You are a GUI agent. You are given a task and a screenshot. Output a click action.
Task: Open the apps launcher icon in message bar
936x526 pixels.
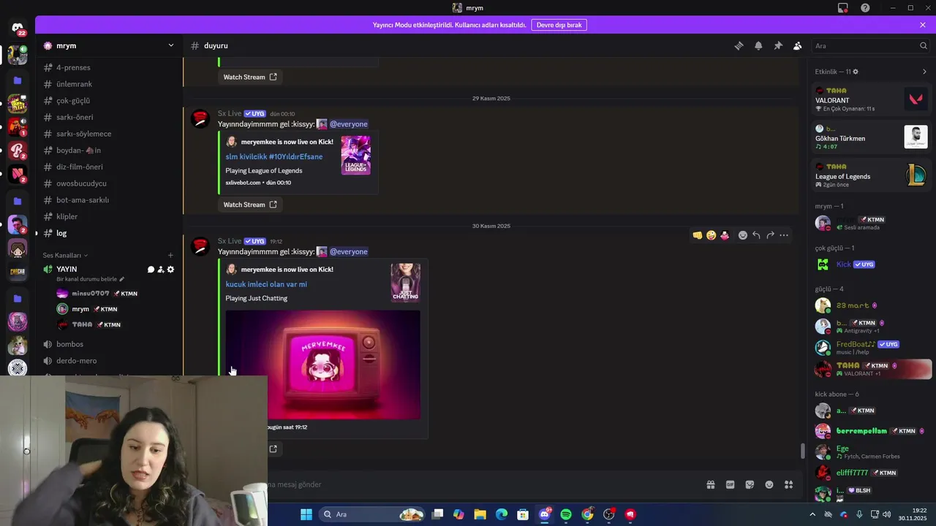click(x=789, y=484)
